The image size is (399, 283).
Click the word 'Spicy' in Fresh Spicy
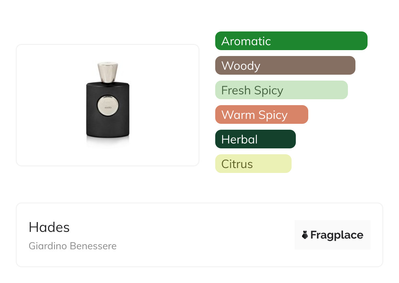(x=269, y=90)
